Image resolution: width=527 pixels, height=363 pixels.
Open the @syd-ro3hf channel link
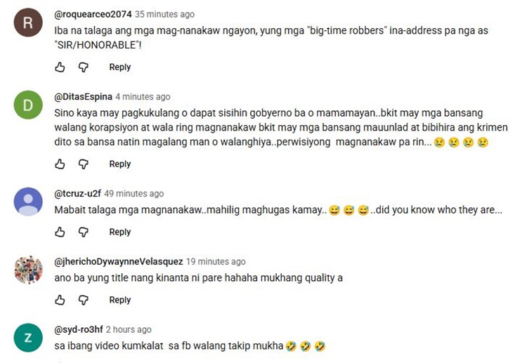tap(79, 330)
